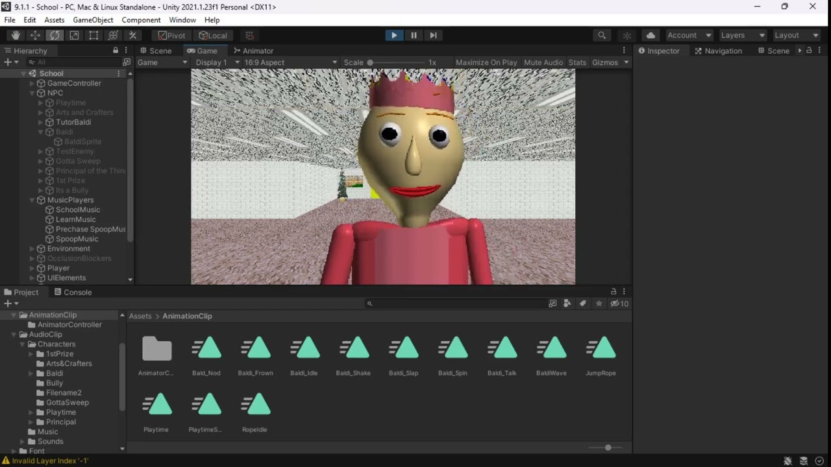Click the Hierarchy create plus icon
Viewport: 831px width, 467px height.
pos(8,62)
